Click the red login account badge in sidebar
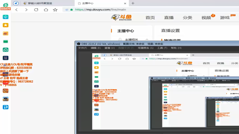239x134 pixels. (x=5, y=9)
